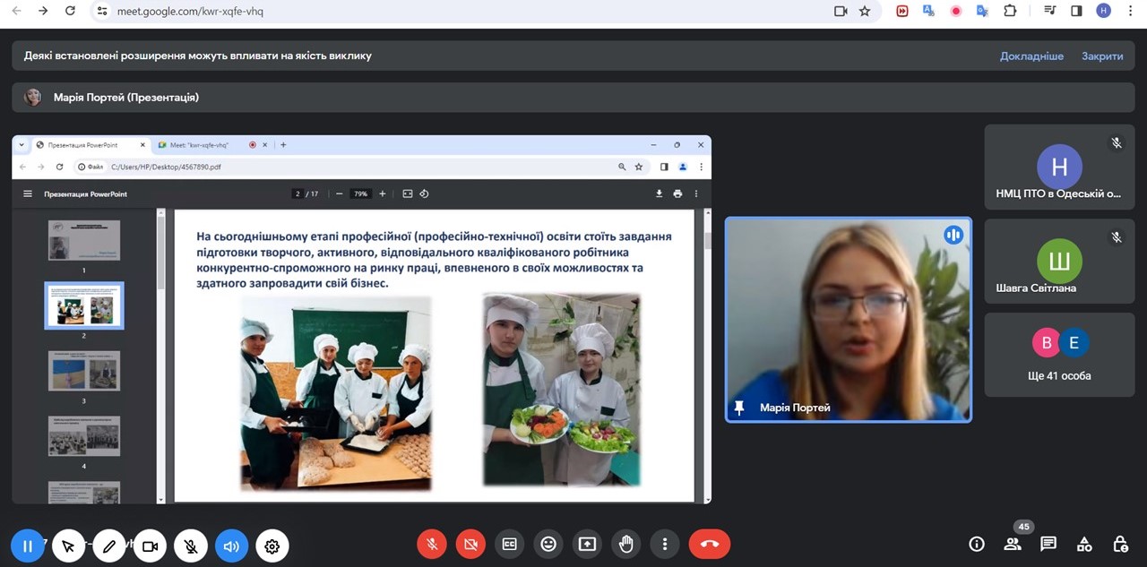This screenshot has height=567, width=1147.
Task: Open meeting details info icon
Action: pos(977,545)
